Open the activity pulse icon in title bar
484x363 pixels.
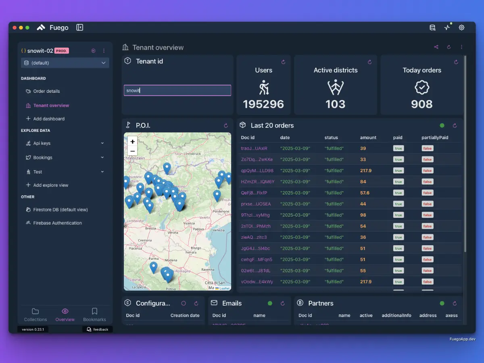[x=447, y=27]
